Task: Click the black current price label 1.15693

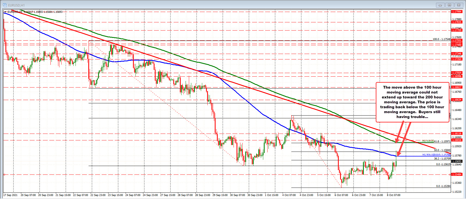Action: tap(457, 161)
